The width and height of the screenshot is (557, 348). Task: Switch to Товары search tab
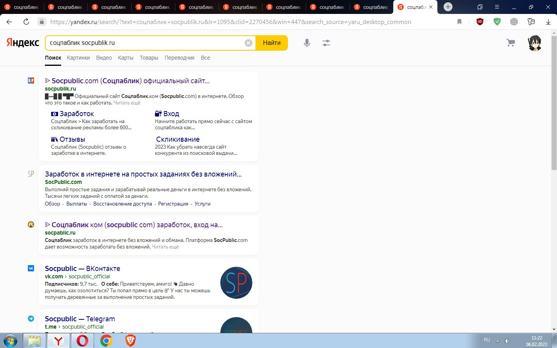149,58
